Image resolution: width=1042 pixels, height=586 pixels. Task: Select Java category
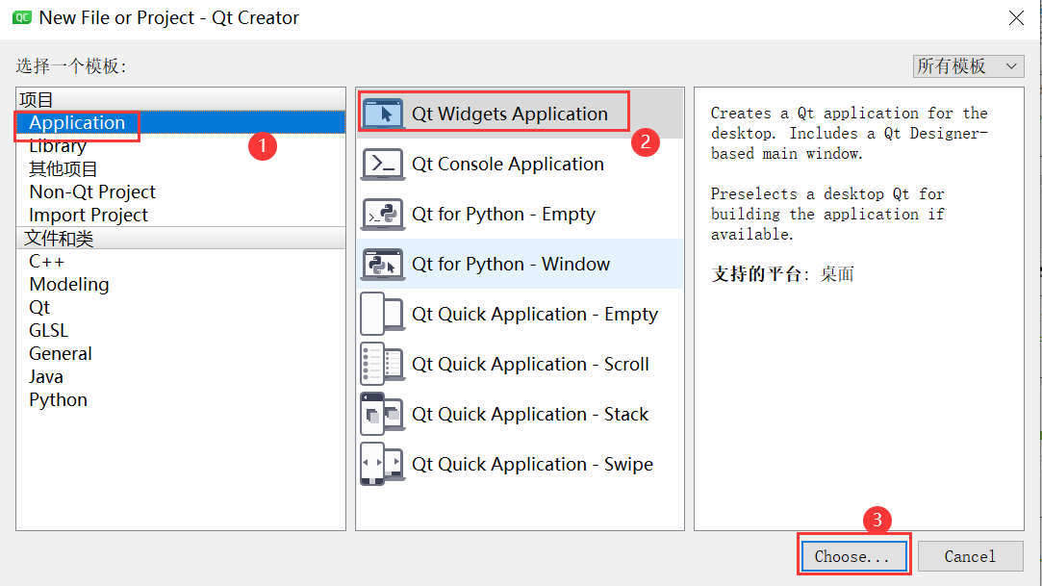[181, 377]
